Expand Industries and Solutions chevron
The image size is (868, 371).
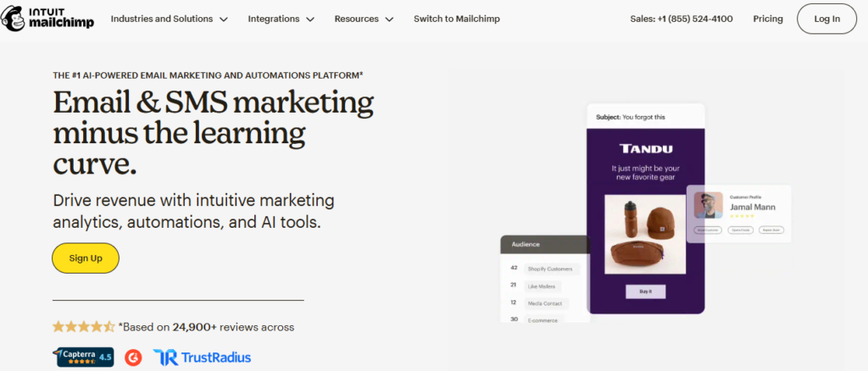pyautogui.click(x=224, y=19)
